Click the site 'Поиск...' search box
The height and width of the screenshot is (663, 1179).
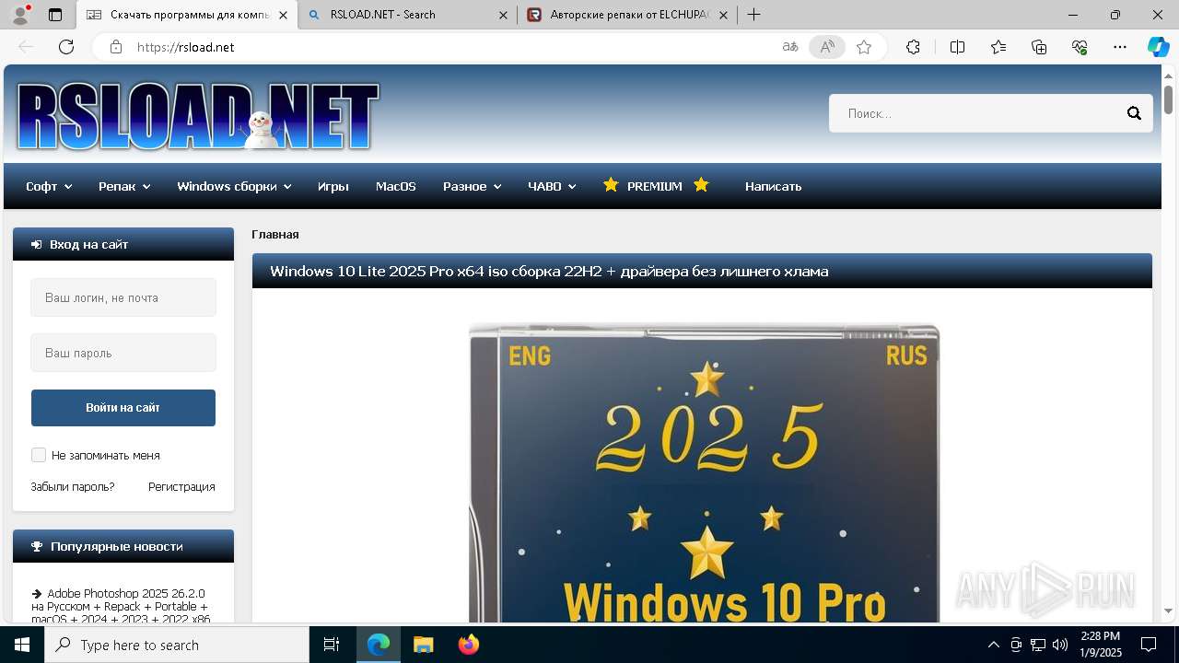[975, 113]
